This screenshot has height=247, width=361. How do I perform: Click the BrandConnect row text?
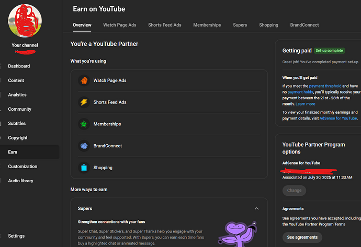click(x=108, y=146)
